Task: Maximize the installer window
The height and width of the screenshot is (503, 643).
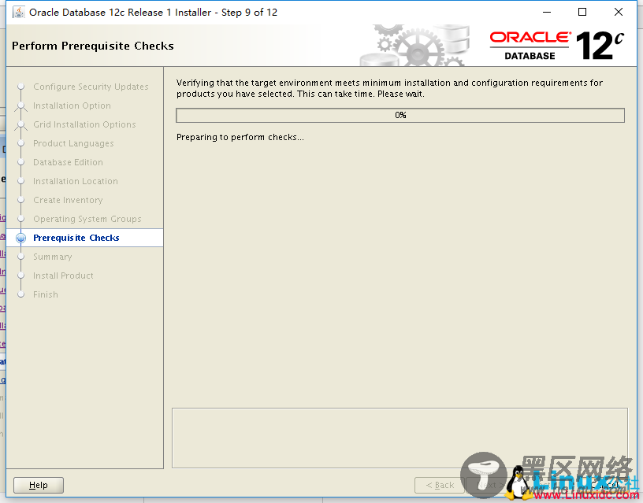Action: (x=582, y=13)
